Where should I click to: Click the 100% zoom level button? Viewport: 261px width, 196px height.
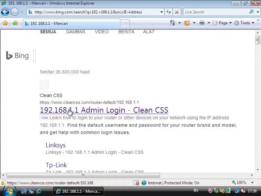pos(239,183)
